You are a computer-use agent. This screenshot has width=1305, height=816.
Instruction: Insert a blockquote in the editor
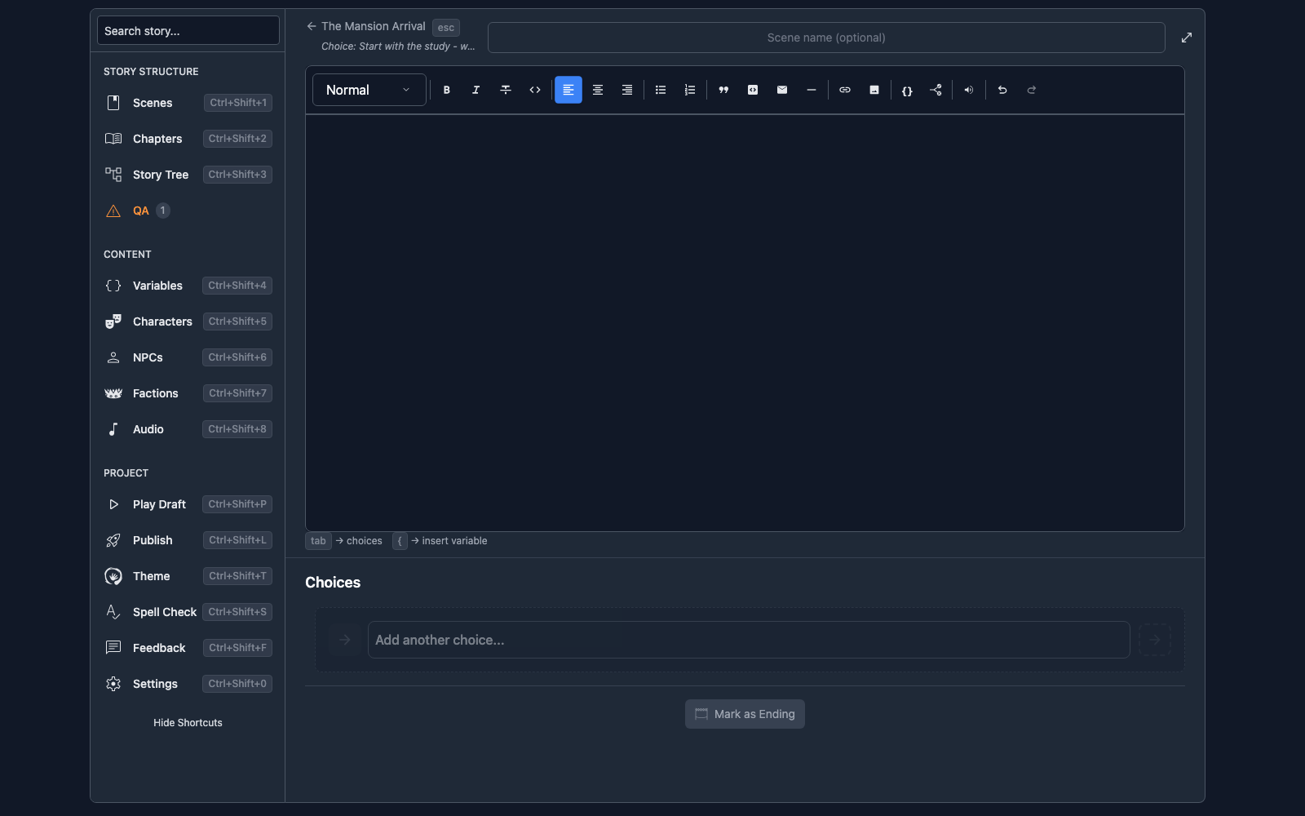pos(723,90)
